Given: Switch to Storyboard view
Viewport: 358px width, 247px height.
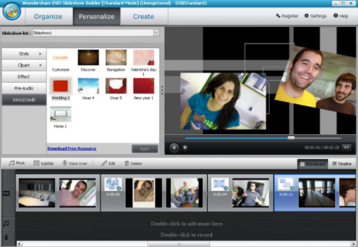Looking at the screenshot, I should [312, 164].
